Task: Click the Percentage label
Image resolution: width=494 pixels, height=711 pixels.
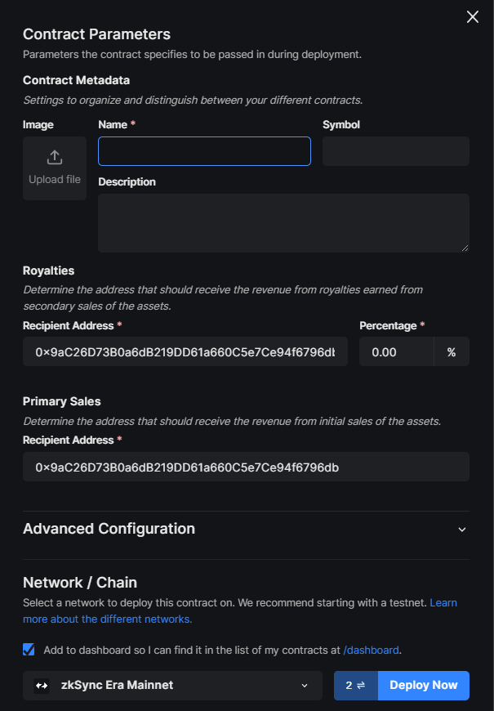Action: 388,325
